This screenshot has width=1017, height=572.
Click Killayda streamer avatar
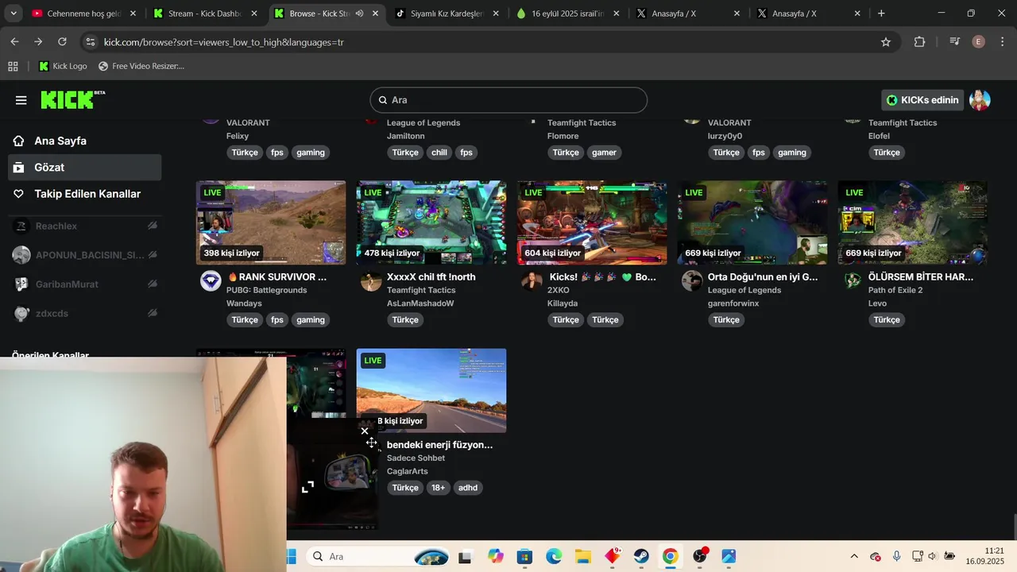(532, 281)
